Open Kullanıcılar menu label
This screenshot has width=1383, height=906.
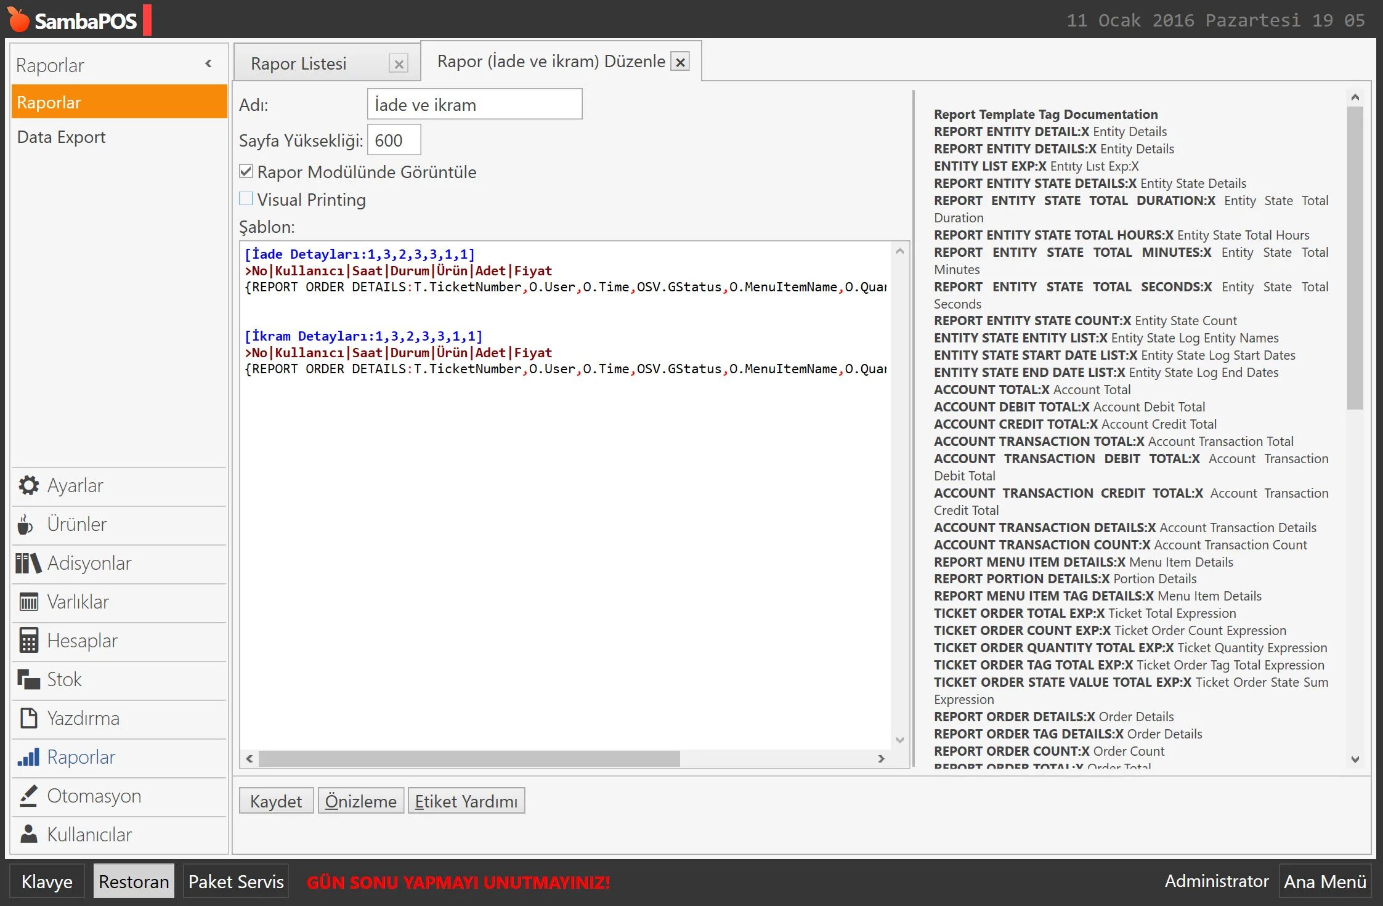tap(89, 835)
